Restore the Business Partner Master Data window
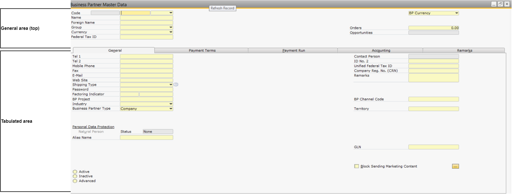 click(500, 4)
